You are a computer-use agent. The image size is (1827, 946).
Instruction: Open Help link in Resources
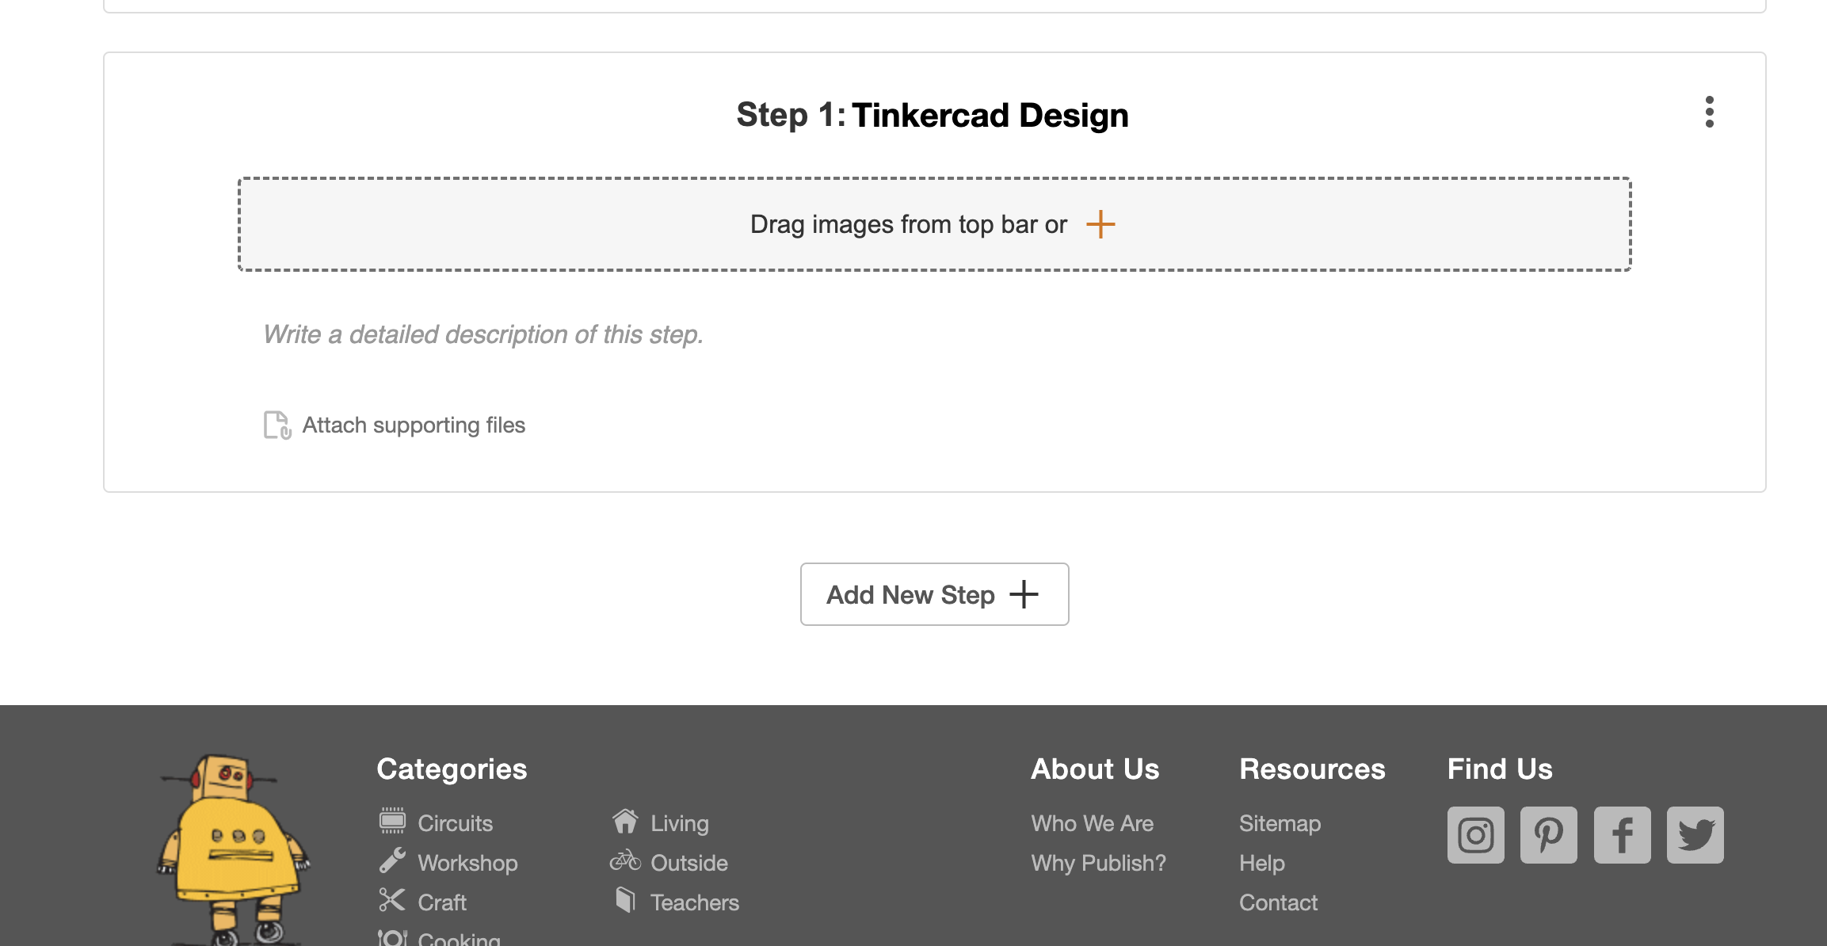coord(1262,863)
